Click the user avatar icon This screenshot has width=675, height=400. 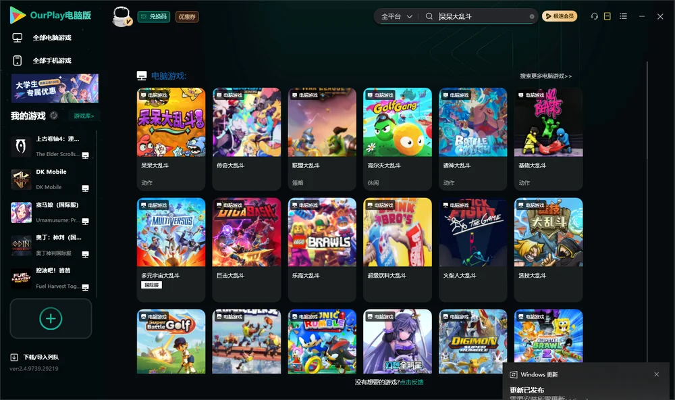pyautogui.click(x=122, y=17)
